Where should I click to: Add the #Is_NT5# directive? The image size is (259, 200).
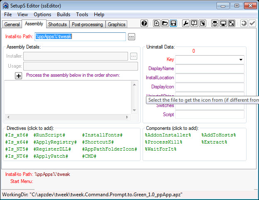[17, 149]
